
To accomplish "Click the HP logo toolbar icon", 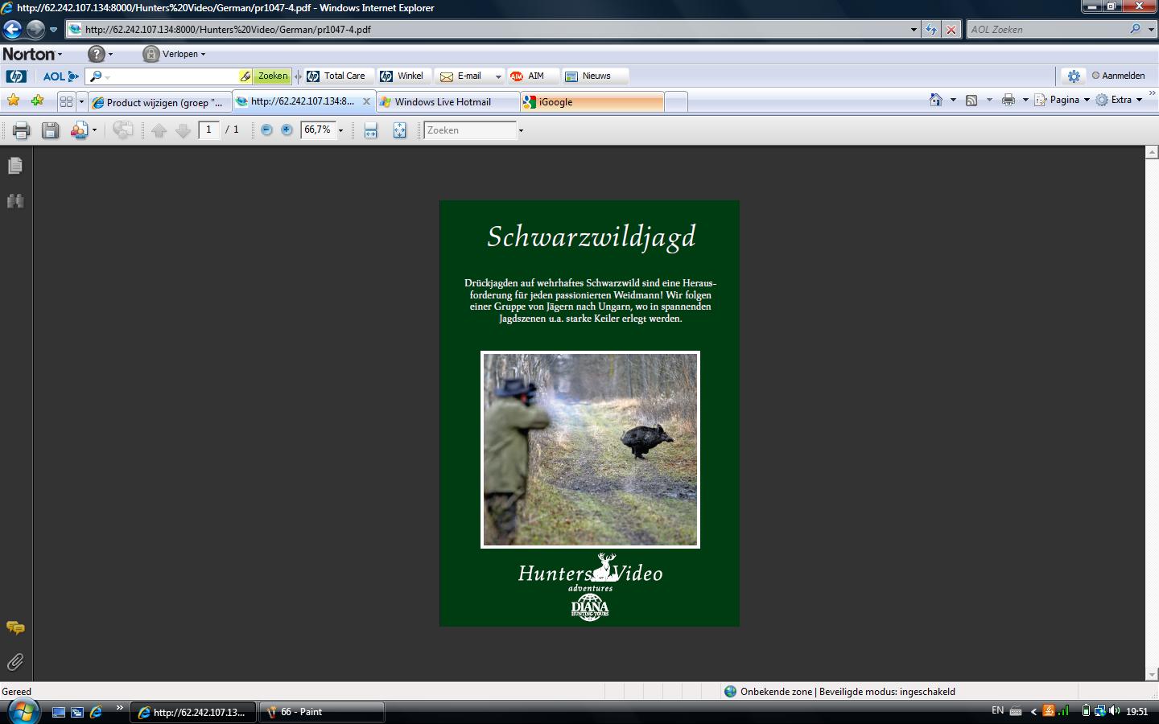I will pyautogui.click(x=16, y=76).
